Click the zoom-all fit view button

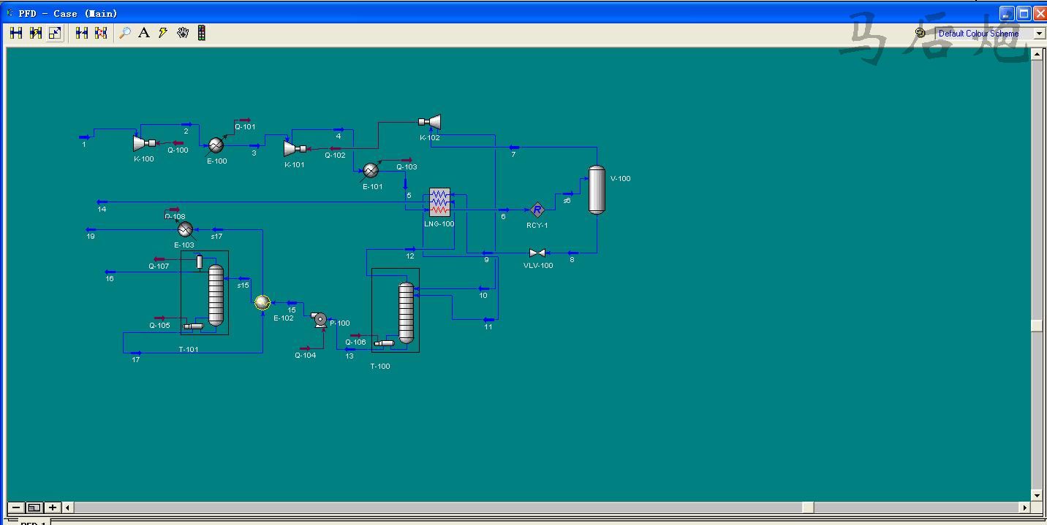[x=34, y=507]
